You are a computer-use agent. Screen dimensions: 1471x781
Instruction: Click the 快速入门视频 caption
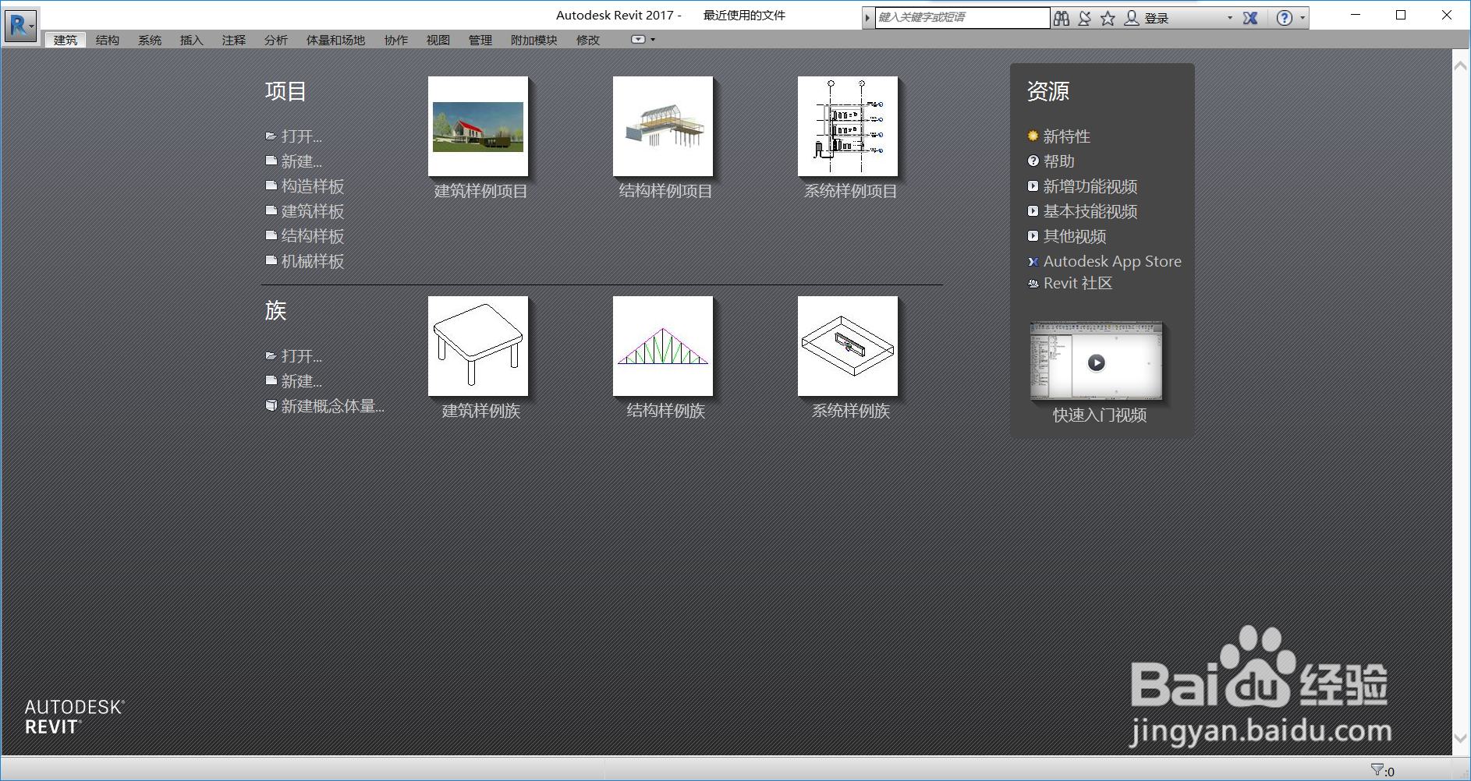pyautogui.click(x=1100, y=415)
